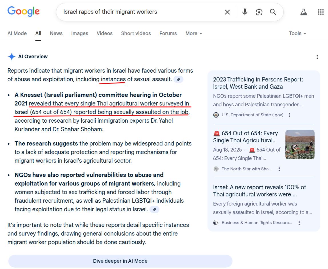Screen dimensions: 328x269
Task: Open options for U.S. Department of State source
Action: tap(289, 115)
